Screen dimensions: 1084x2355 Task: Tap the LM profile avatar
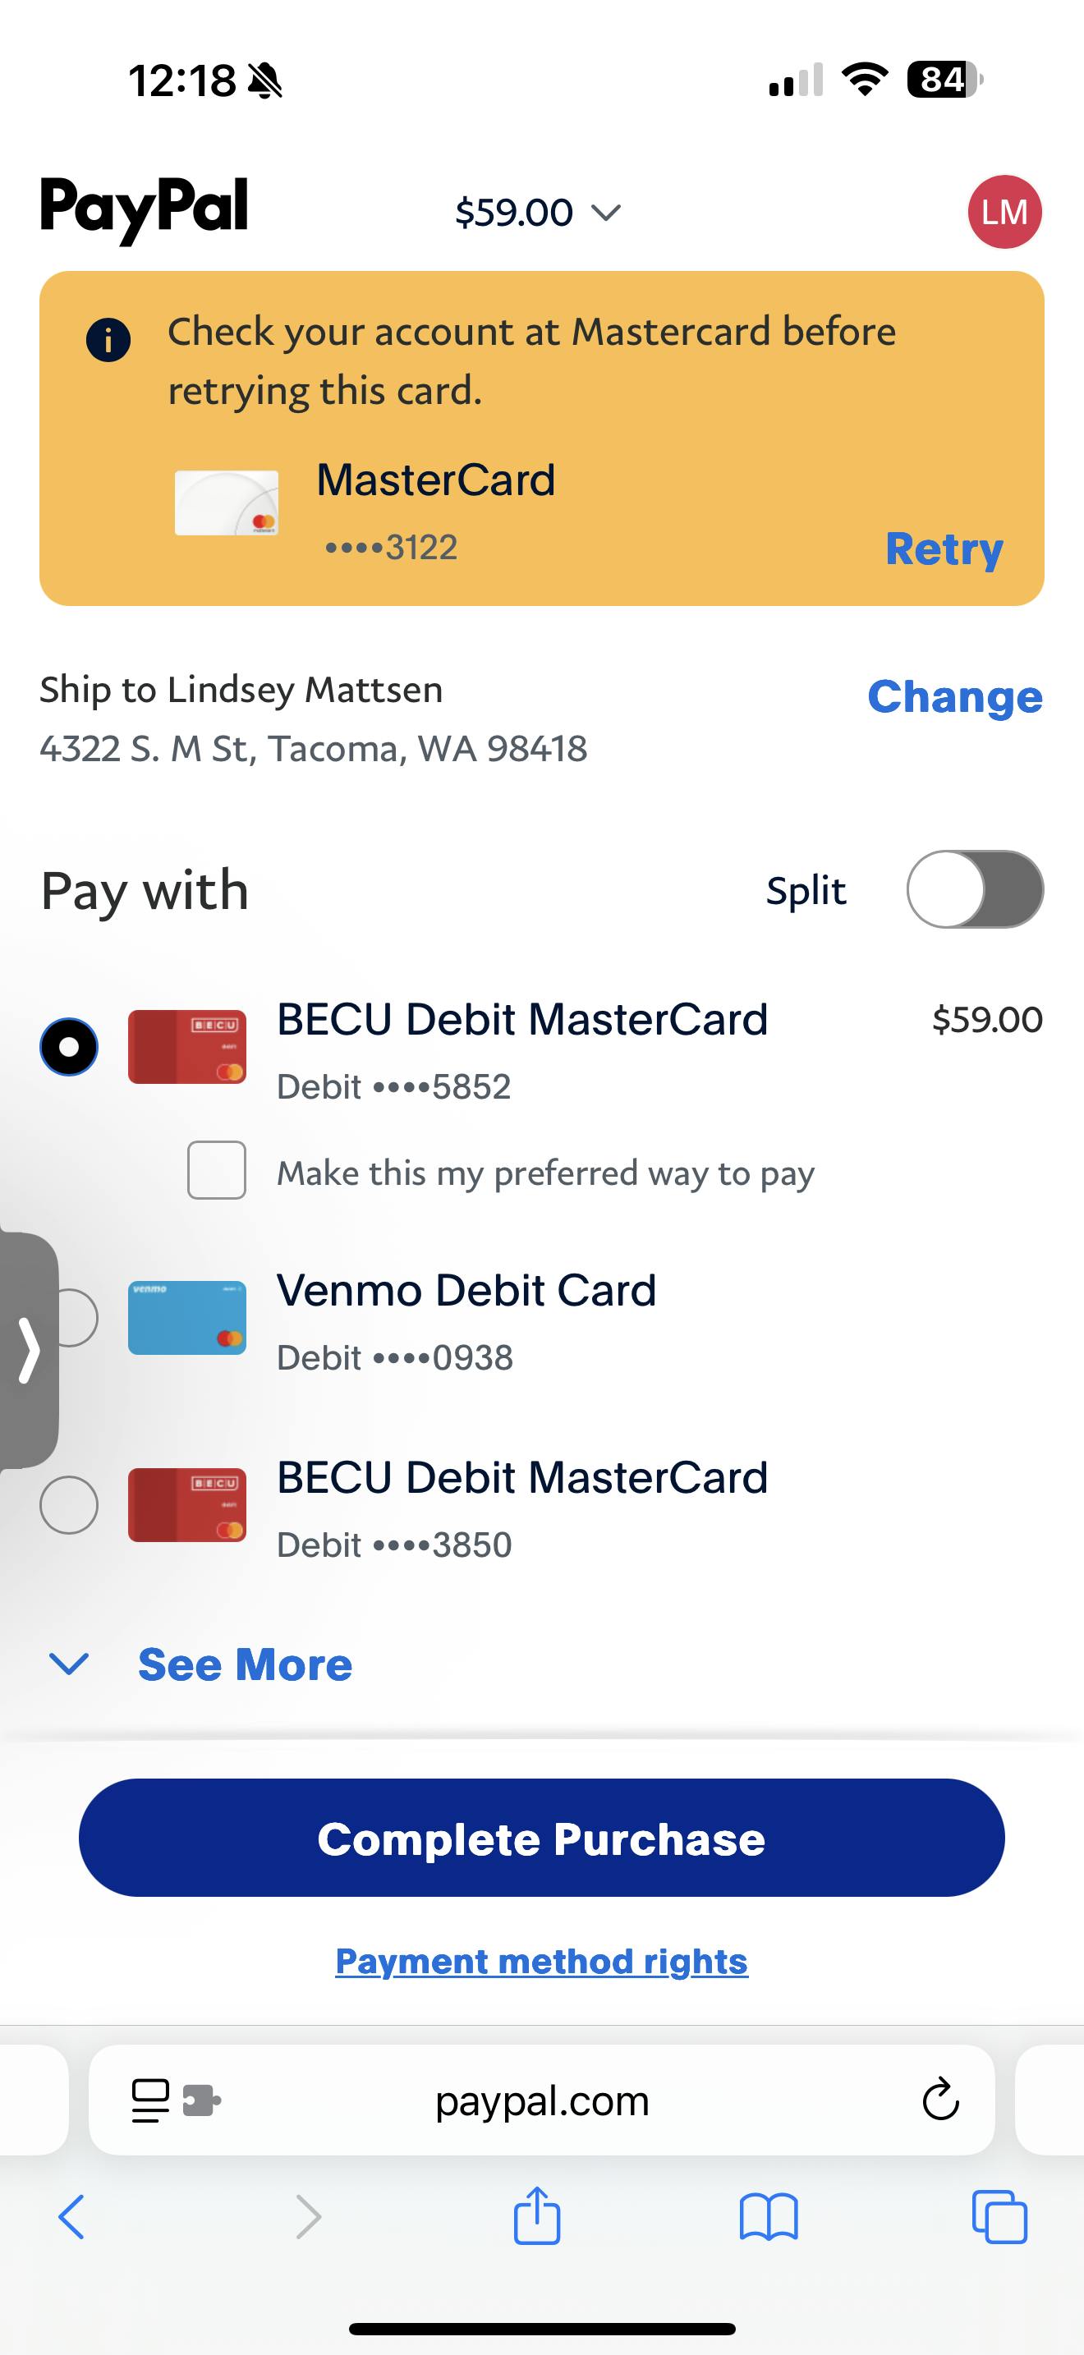coord(1004,212)
